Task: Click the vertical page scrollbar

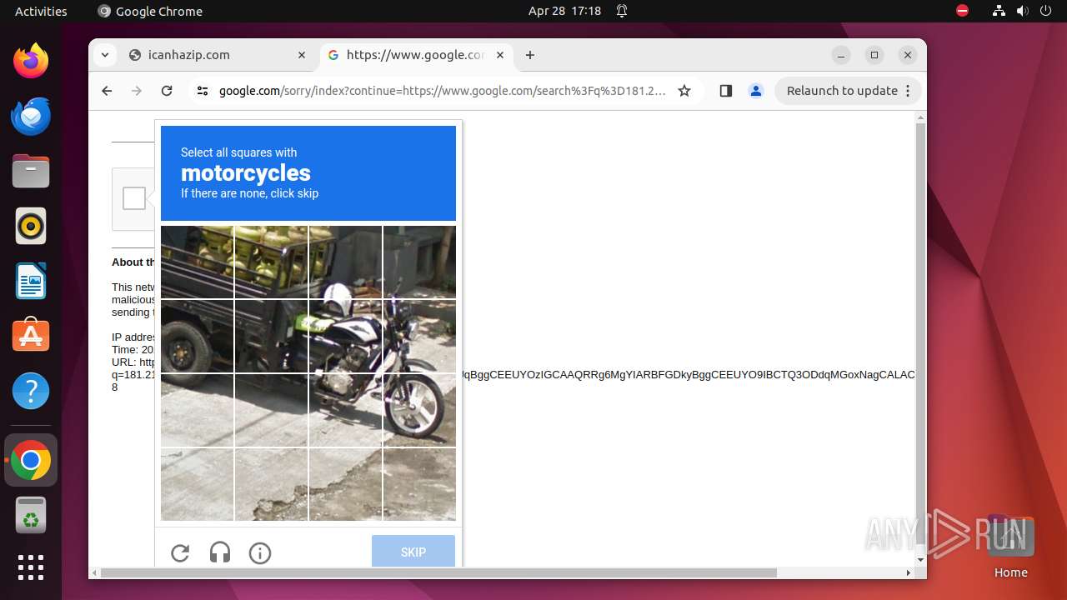Action: coord(920,333)
